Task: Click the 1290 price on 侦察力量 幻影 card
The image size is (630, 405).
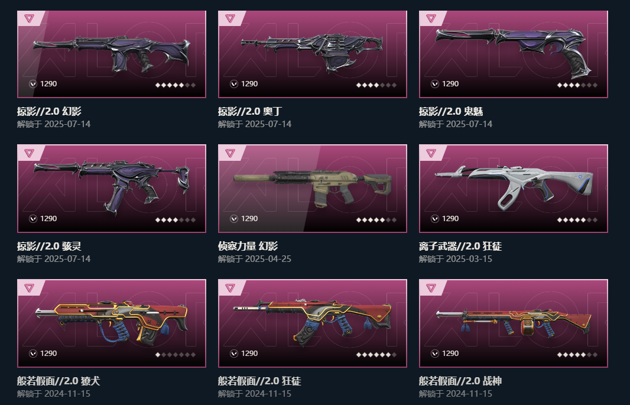Action: pos(249,219)
